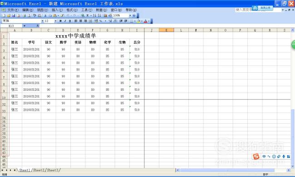Sort ascending with the A-Z icon
Viewport: 295px width, 177px height.
point(95,15)
